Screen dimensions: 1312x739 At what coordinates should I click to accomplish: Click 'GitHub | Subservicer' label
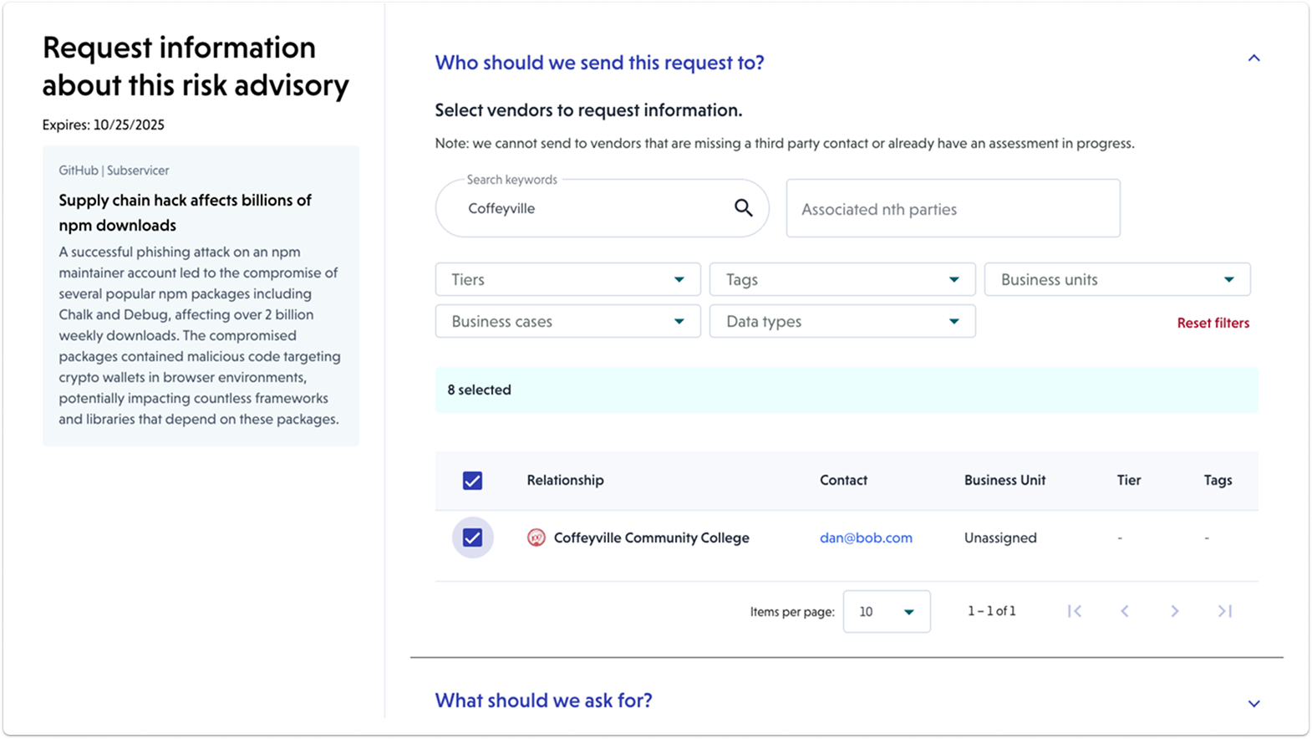pos(114,170)
